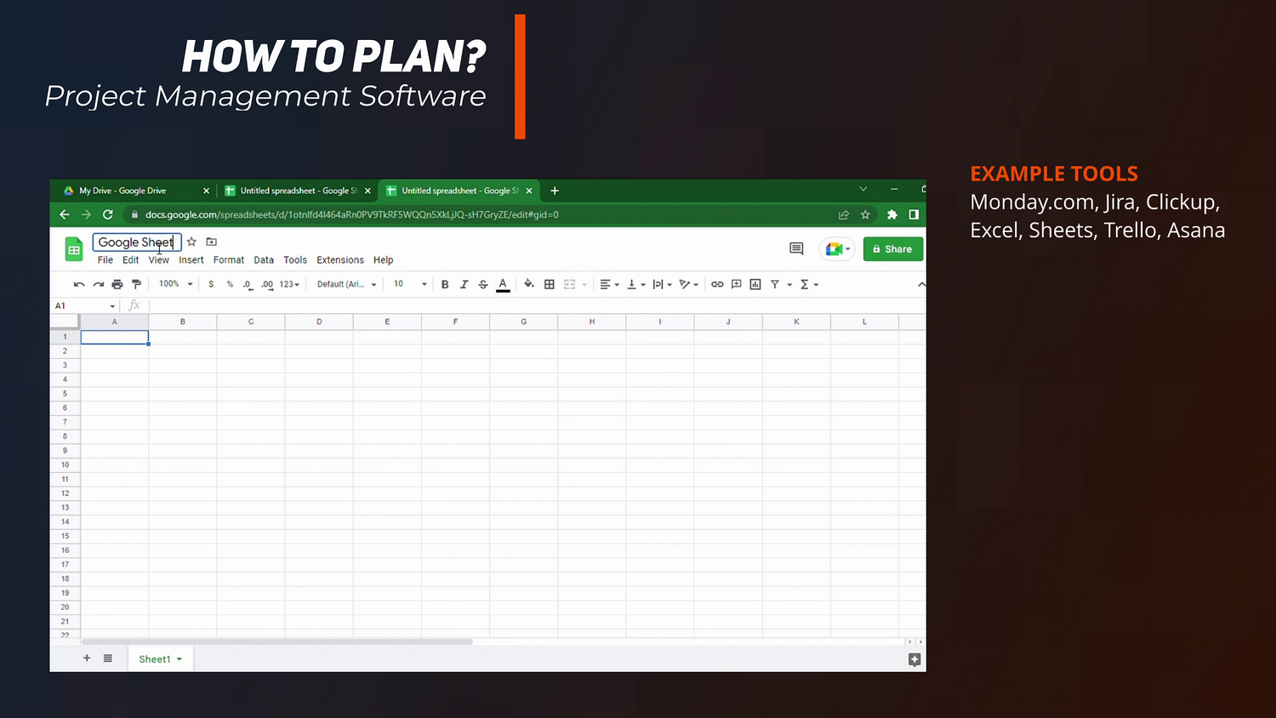Print the spreadsheet
1276x718 pixels.
pos(117,284)
